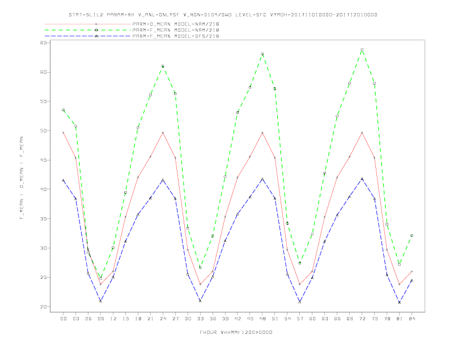Click y-axis tick label 55
This screenshot has height=347, width=449.
coord(43,101)
